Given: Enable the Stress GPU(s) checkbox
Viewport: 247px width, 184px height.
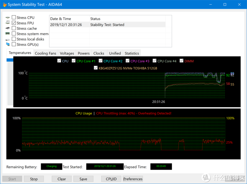Looking at the screenshot, I should coord(14,44).
